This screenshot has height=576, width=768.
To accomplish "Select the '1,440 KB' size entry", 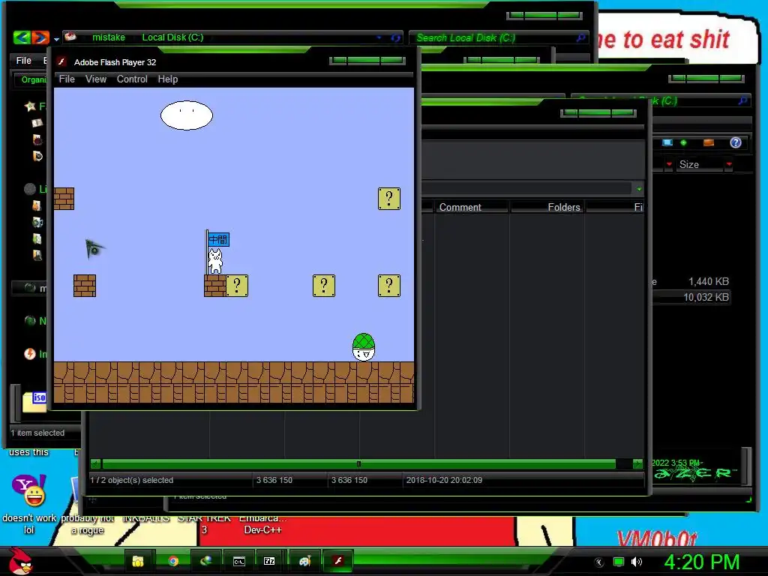I will coord(708,281).
